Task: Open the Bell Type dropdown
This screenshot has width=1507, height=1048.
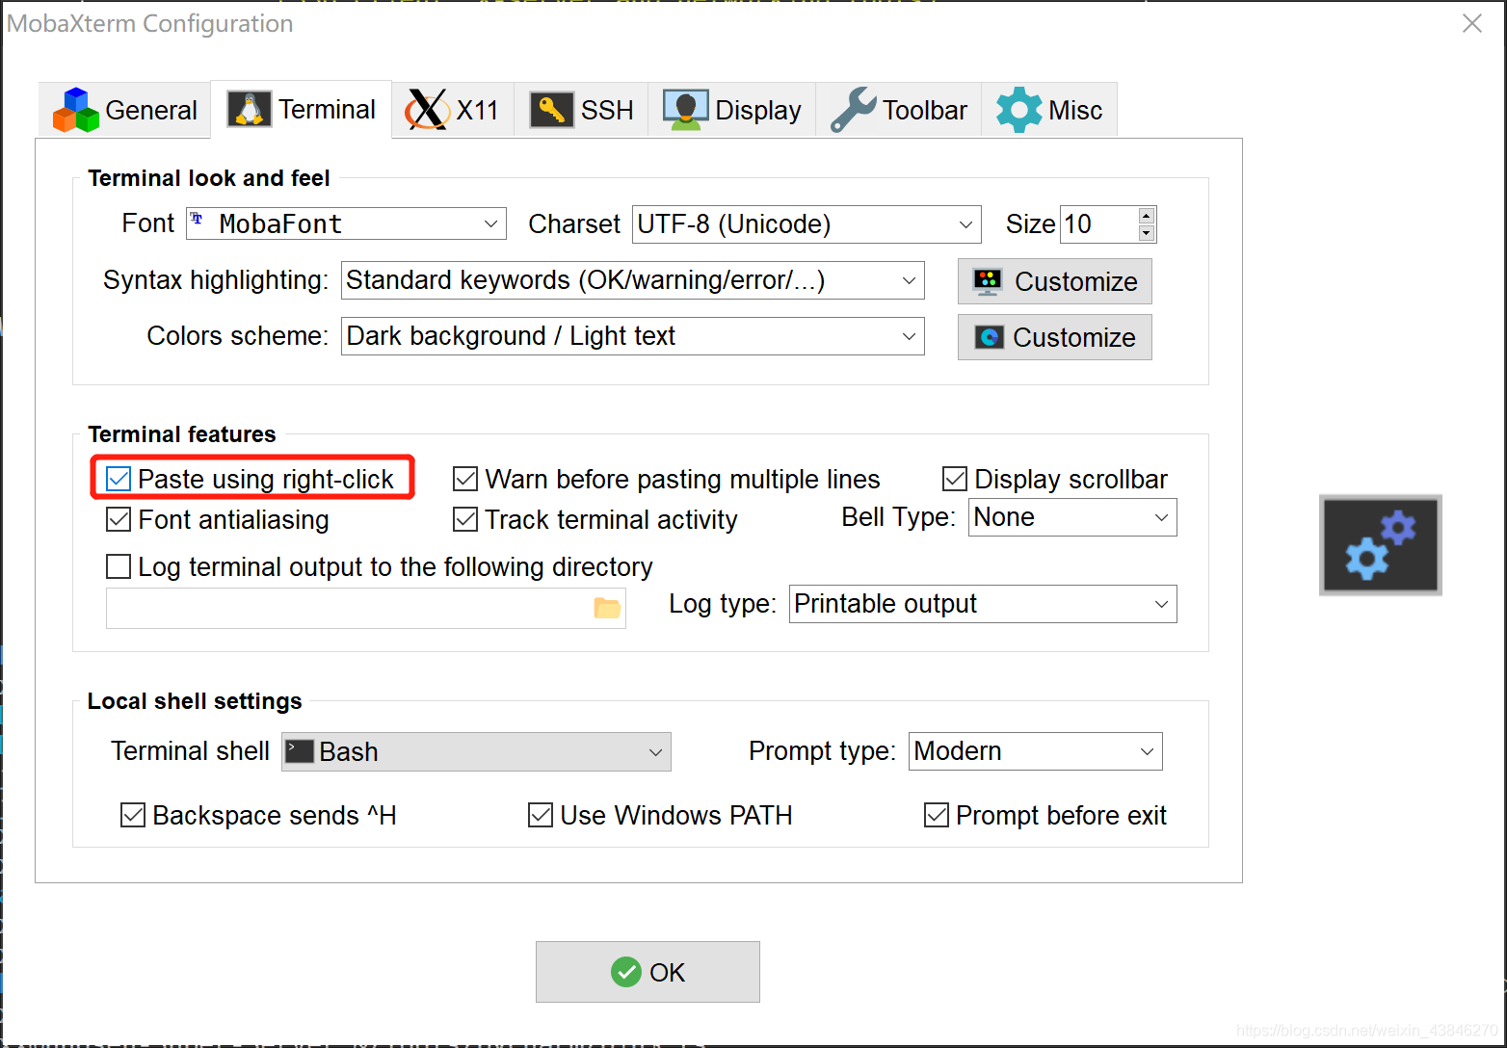Action: (1072, 517)
